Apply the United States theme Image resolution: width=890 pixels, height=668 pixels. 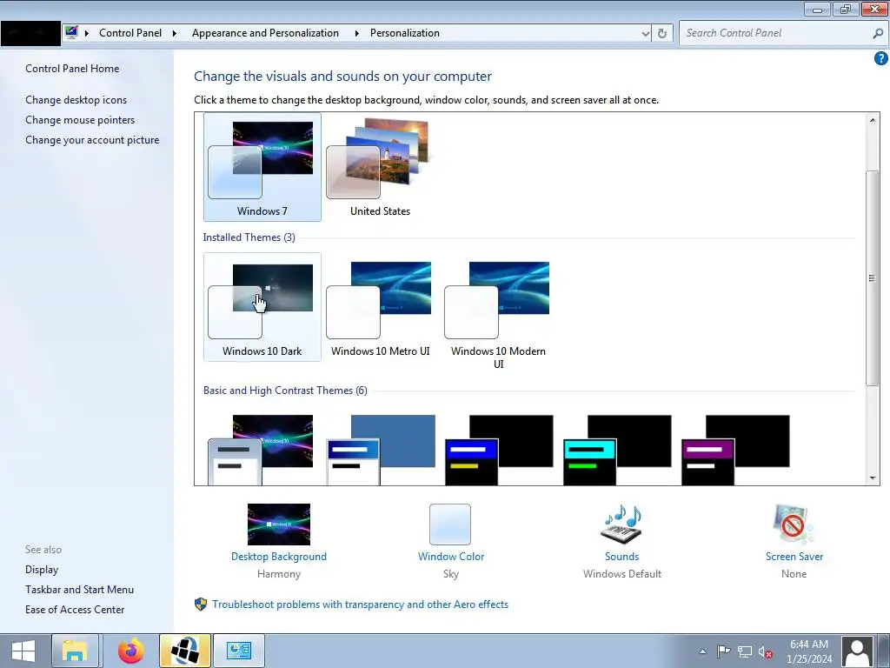(x=381, y=166)
